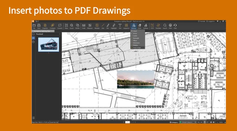This screenshot has height=131, width=237.
Task: Select the Pen tool
Action: pyautogui.click(x=108, y=26)
